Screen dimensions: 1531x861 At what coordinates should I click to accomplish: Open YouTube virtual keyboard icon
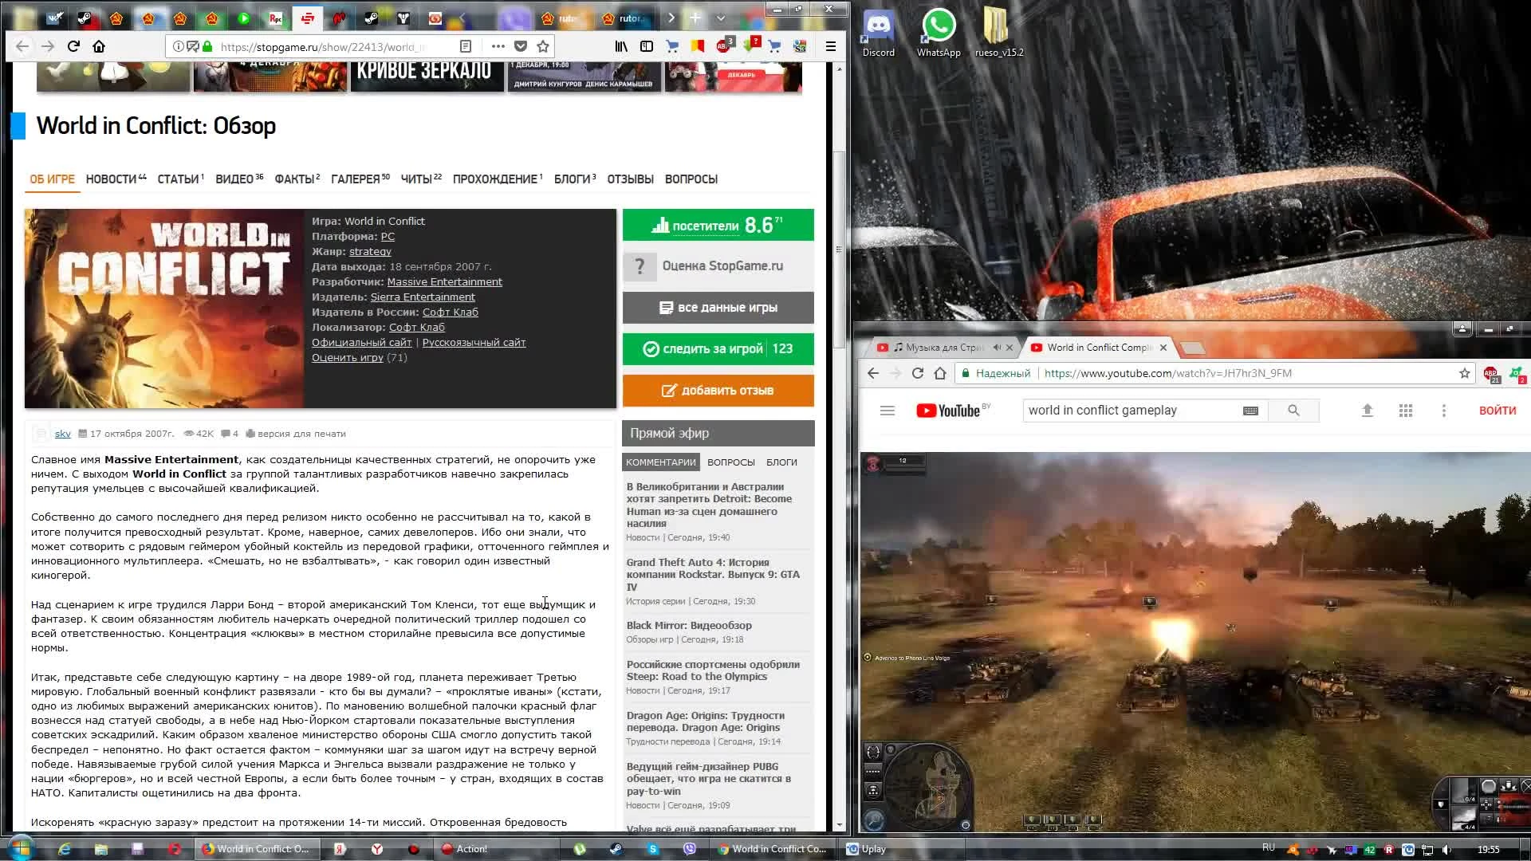pos(1250,411)
